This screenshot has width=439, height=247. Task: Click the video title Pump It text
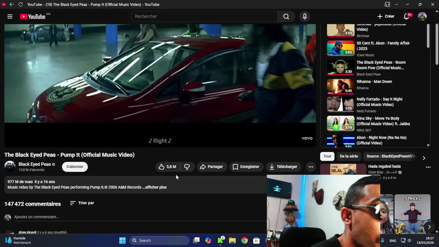click(69, 155)
